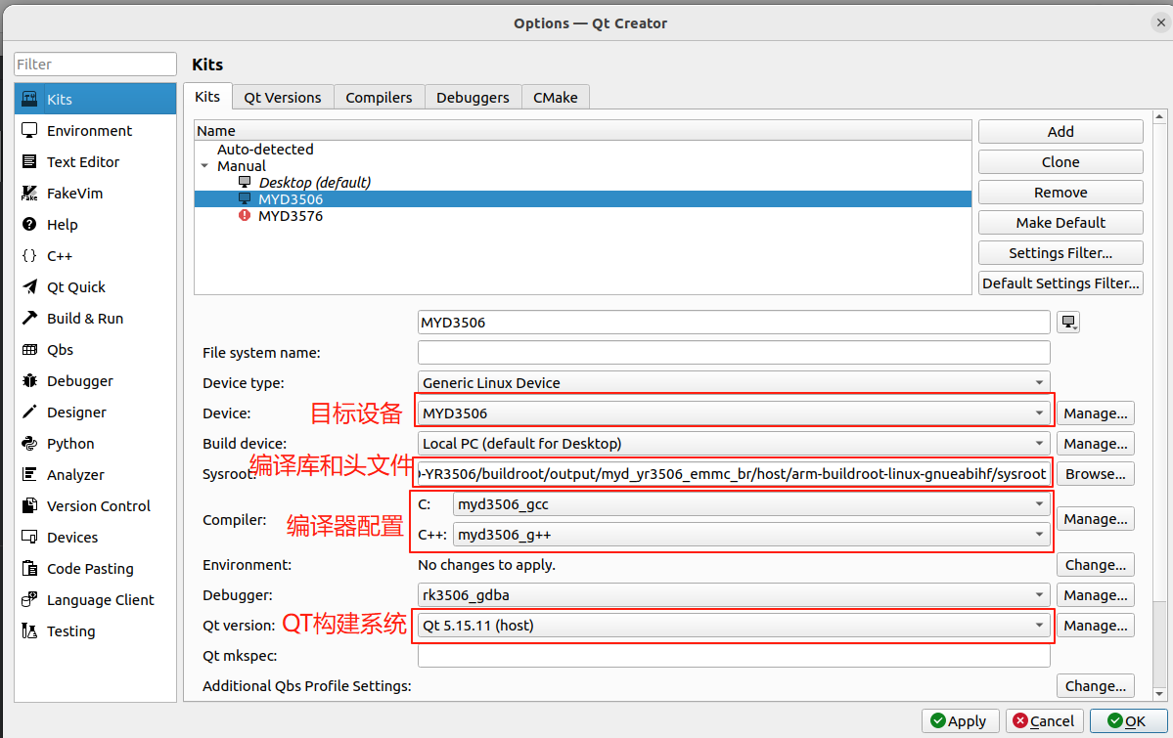Image resolution: width=1173 pixels, height=738 pixels.
Task: Click monitor icon of MYD3506 kit row
Action: (x=244, y=198)
